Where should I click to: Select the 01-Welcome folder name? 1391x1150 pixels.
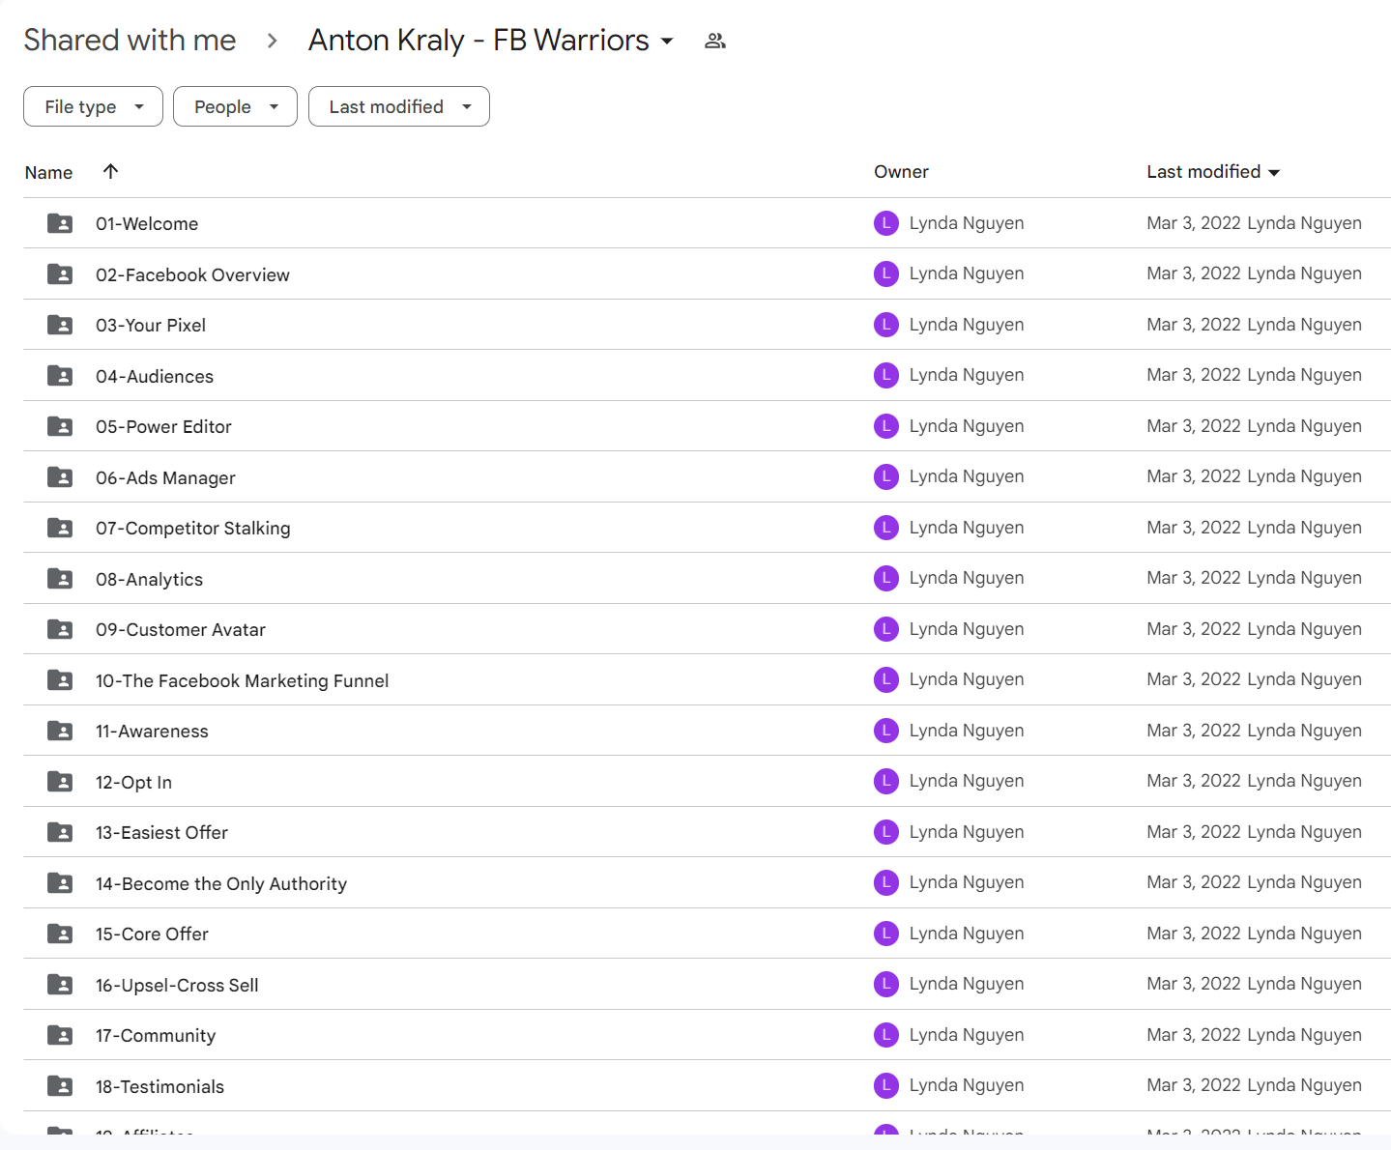(147, 223)
